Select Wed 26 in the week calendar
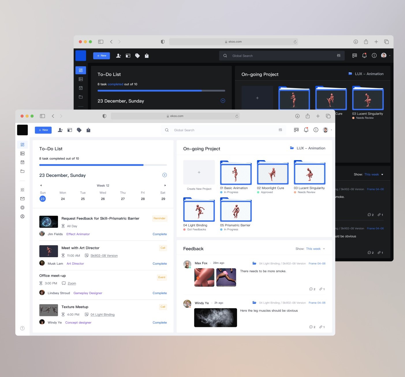 pos(103,199)
